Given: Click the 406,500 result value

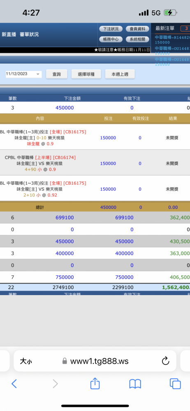Looking at the screenshot, I should click(179, 277).
